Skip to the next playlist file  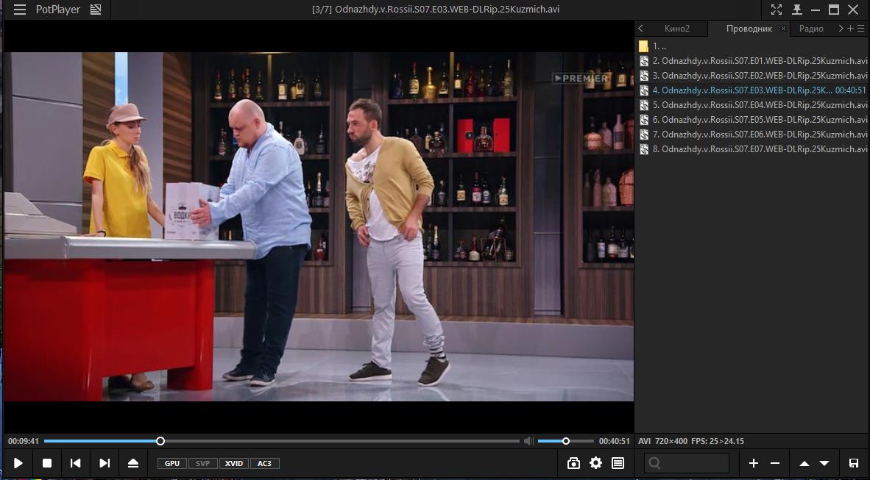click(105, 463)
